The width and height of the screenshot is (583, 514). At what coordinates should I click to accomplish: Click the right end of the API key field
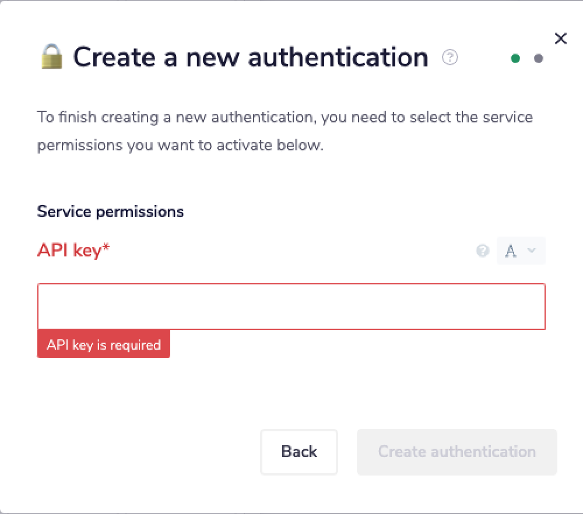point(525,307)
